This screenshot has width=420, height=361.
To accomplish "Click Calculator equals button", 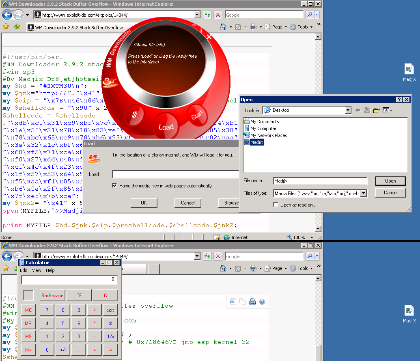I will click(x=110, y=350).
